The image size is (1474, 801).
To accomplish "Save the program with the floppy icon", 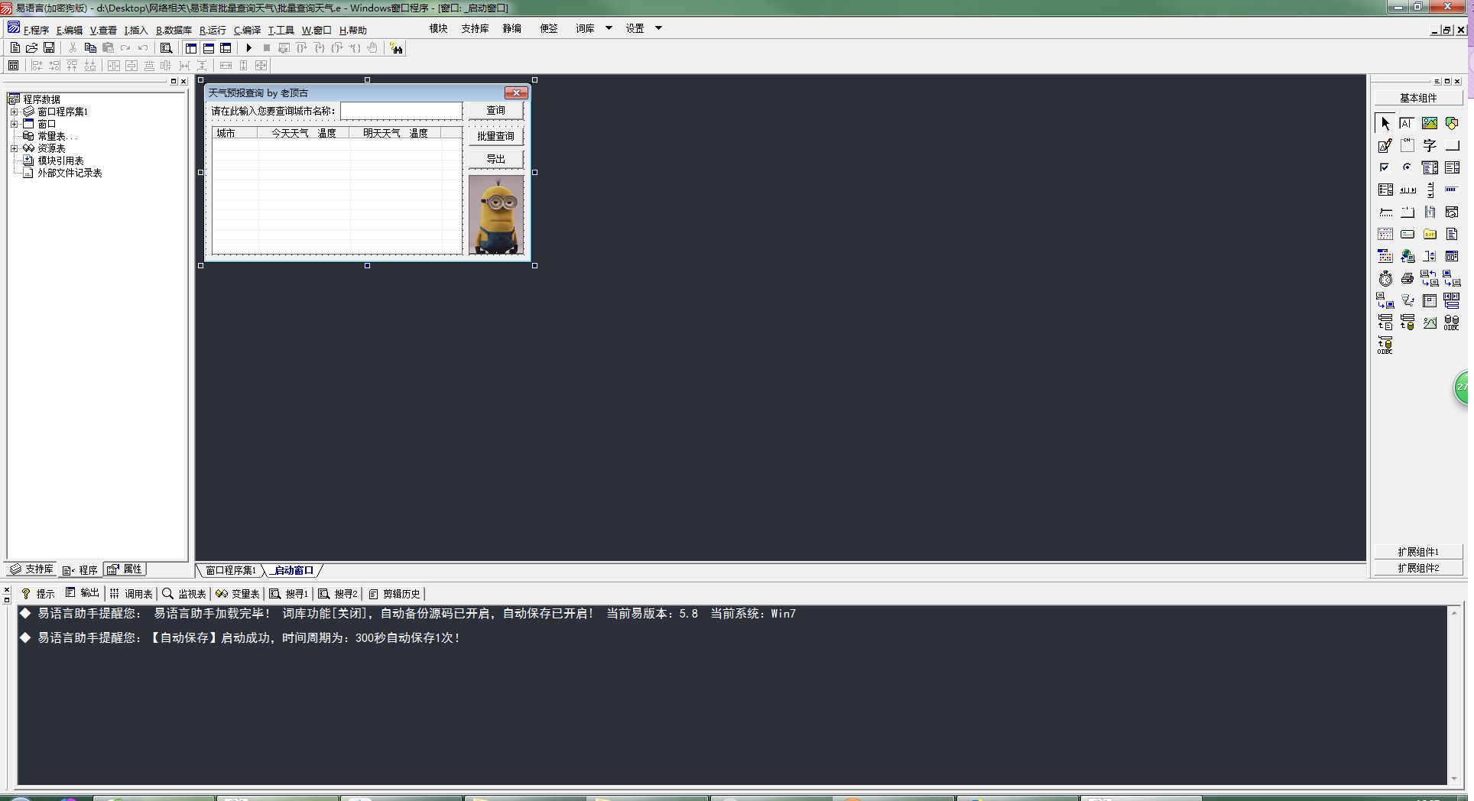I will click(x=49, y=48).
